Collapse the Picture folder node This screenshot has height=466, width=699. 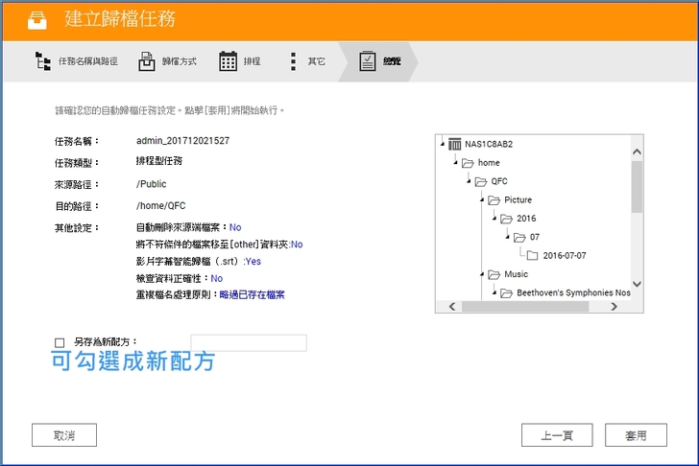pyautogui.click(x=481, y=199)
